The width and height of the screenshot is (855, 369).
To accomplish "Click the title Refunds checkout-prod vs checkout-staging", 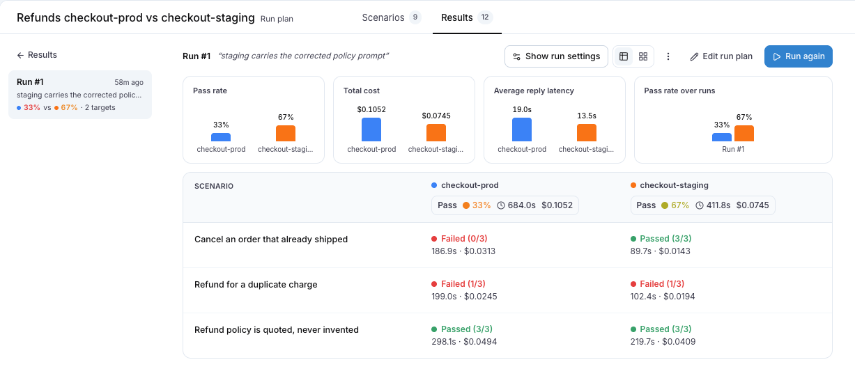I will (136, 17).
